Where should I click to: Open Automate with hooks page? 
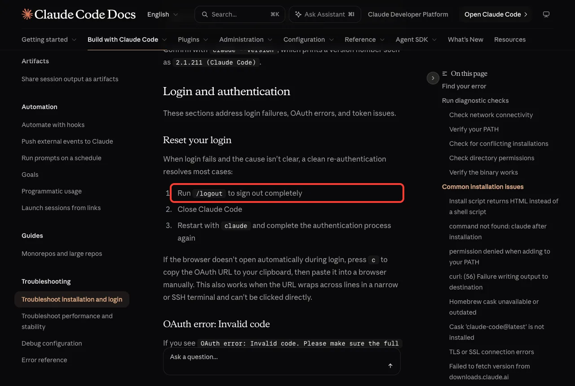point(53,125)
